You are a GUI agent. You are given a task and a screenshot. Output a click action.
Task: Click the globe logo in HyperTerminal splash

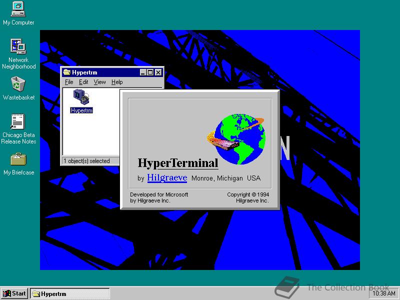(236, 139)
